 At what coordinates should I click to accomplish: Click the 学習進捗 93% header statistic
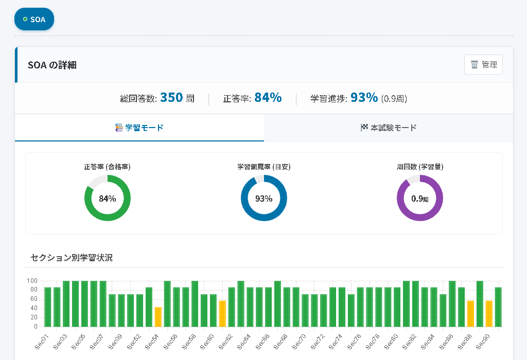pyautogui.click(x=359, y=98)
